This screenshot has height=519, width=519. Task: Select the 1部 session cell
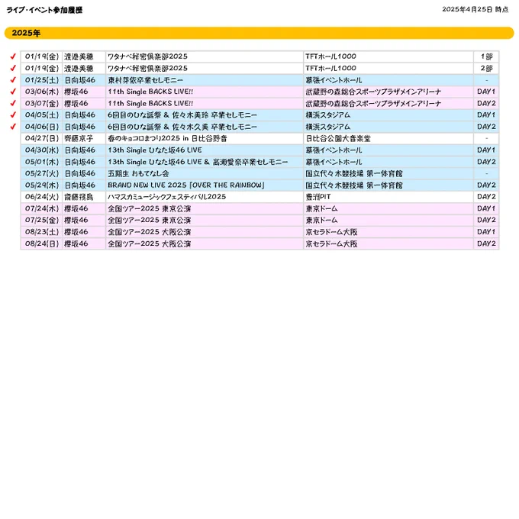tap(486, 56)
